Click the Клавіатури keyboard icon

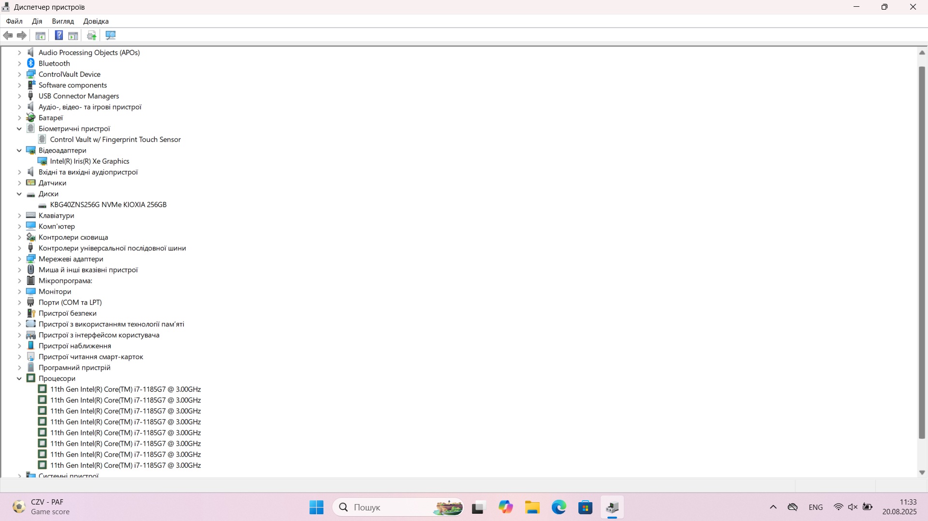pyautogui.click(x=31, y=215)
